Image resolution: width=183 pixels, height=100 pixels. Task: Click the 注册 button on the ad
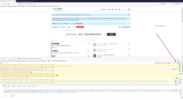point(111,34)
